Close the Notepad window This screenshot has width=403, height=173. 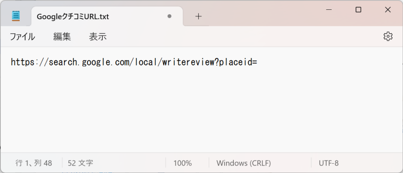pyautogui.click(x=388, y=10)
